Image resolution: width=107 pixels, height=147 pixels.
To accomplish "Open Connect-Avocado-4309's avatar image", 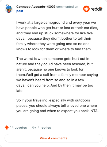I will pos(9,9).
